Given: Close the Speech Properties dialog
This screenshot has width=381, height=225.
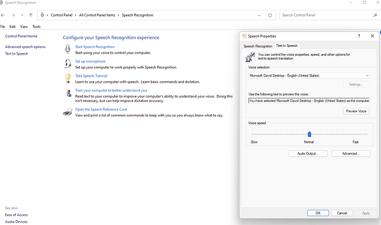Looking at the screenshot, I should (372, 36).
